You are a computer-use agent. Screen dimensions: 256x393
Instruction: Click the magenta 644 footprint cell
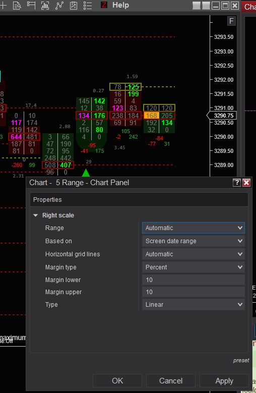(x=16, y=137)
